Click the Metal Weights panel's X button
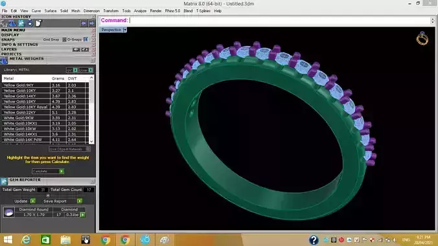The width and height of the screenshot is (438, 246). (93, 60)
